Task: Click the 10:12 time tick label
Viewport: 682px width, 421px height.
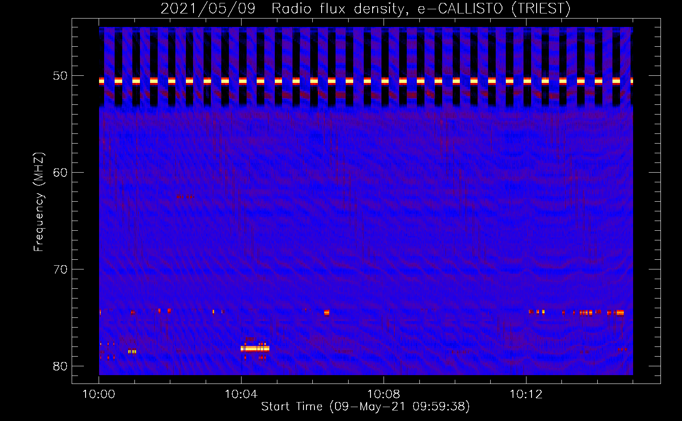Action: point(526,394)
